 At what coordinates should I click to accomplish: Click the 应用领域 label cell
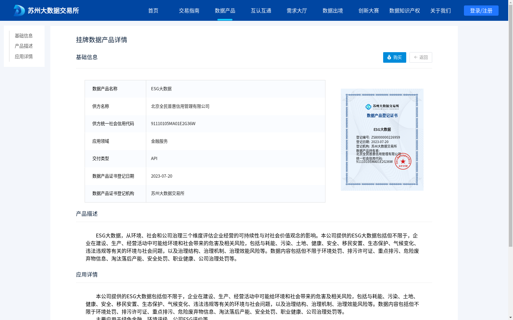pos(115,141)
